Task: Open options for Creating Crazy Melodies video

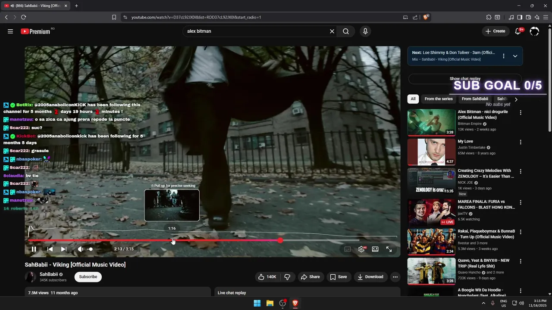Action: click(521, 171)
